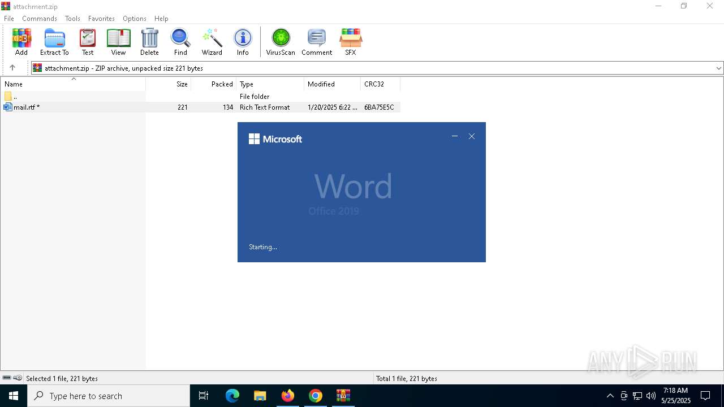Open the volume tray icon
The width and height of the screenshot is (724, 407).
[650, 396]
